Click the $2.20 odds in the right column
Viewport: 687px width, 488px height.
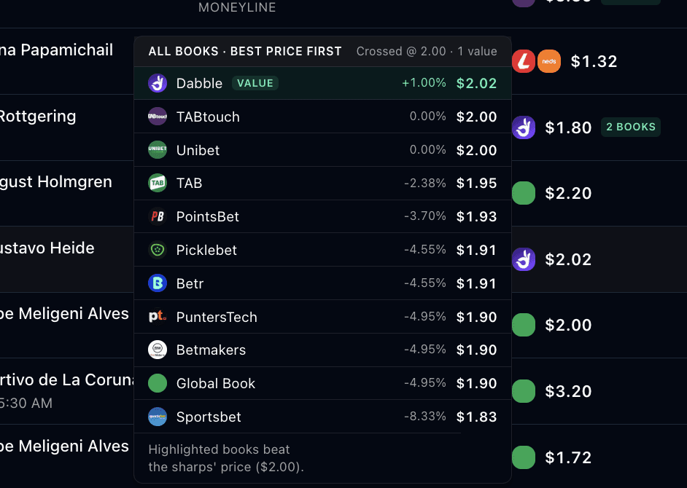point(568,194)
